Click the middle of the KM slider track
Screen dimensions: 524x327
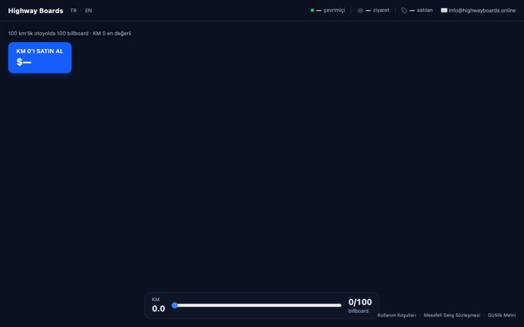tap(257, 305)
